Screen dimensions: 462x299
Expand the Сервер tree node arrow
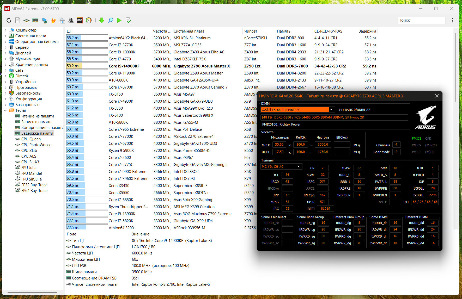coord(5,47)
